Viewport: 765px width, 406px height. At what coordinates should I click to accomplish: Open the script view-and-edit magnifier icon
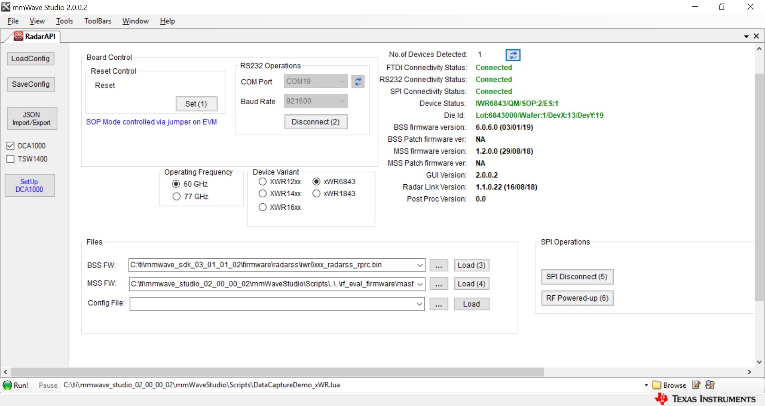point(710,385)
